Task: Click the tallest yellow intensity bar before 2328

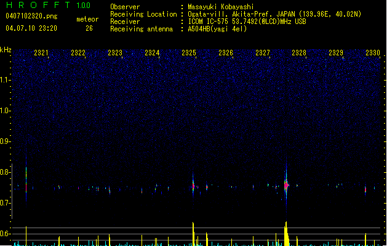Action: [x=286, y=234]
